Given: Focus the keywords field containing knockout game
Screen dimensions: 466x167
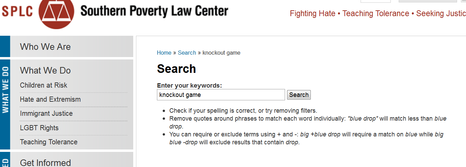Looking at the screenshot, I should click(x=221, y=95).
